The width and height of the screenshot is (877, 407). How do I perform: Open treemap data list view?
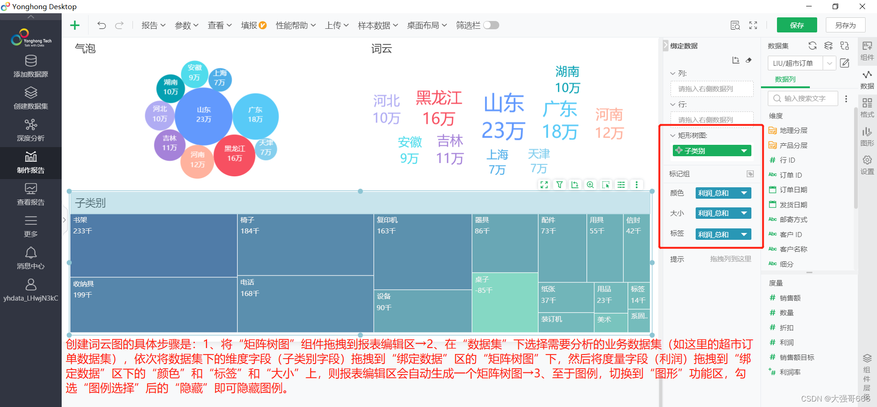tap(621, 185)
